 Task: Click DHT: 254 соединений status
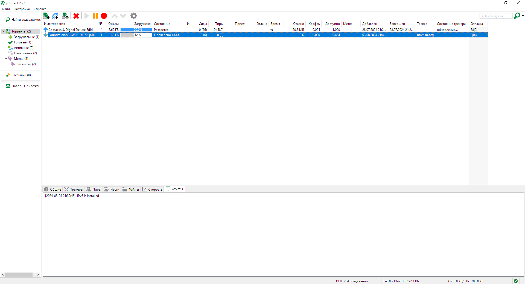click(352, 281)
